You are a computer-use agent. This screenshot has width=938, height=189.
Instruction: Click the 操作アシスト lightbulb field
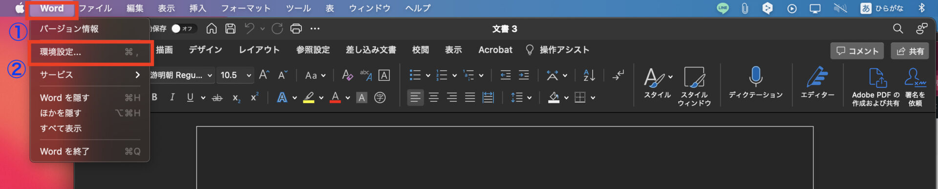point(558,50)
